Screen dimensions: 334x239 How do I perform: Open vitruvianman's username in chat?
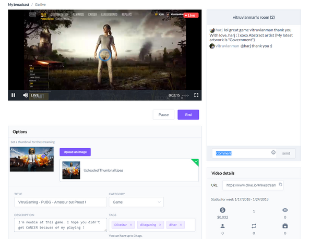[x=228, y=46]
